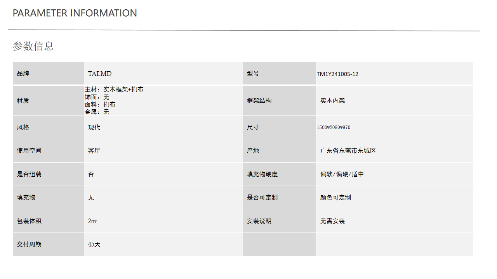Click the 颜色可定制 value
The width and height of the screenshot is (497, 279).
point(335,198)
